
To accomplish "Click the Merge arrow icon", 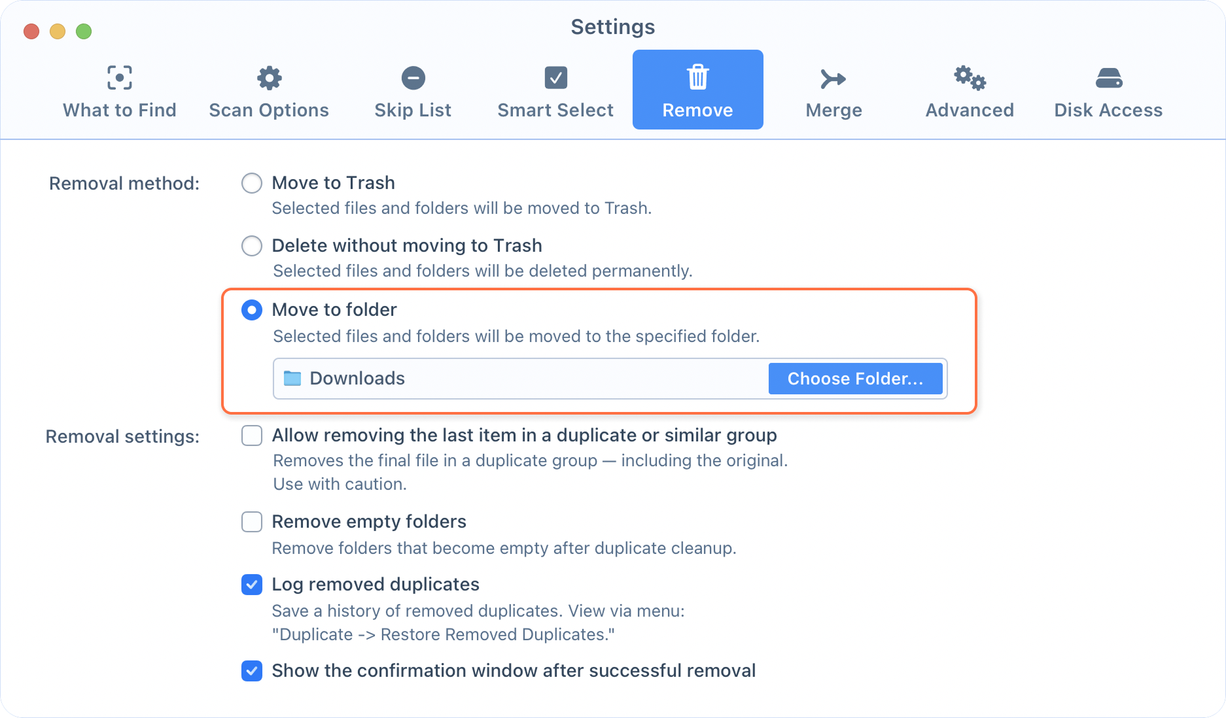I will pyautogui.click(x=833, y=79).
